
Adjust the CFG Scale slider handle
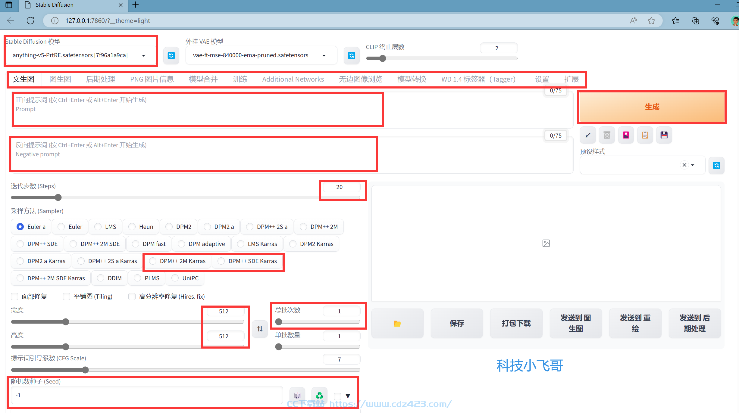point(85,370)
